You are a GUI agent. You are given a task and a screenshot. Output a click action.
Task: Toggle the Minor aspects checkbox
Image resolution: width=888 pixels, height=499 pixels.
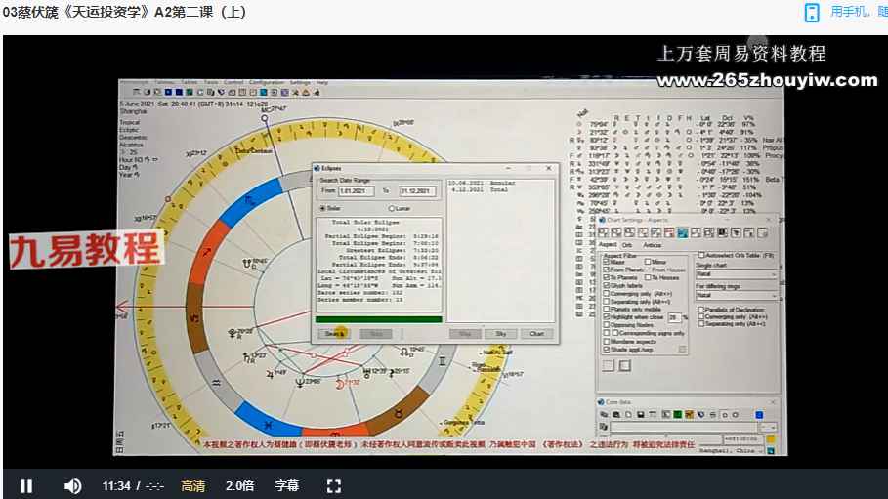coord(648,263)
